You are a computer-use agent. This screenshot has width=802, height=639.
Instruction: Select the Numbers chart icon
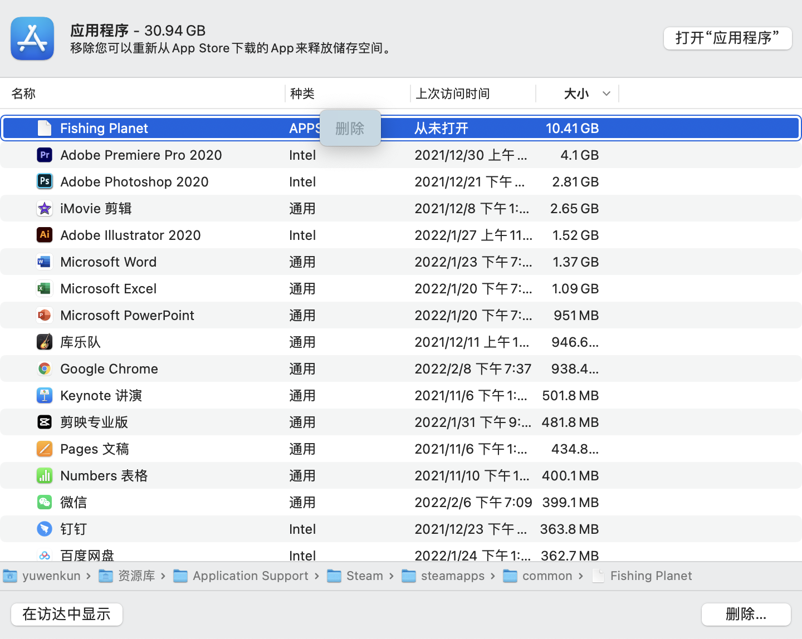pyautogui.click(x=45, y=475)
